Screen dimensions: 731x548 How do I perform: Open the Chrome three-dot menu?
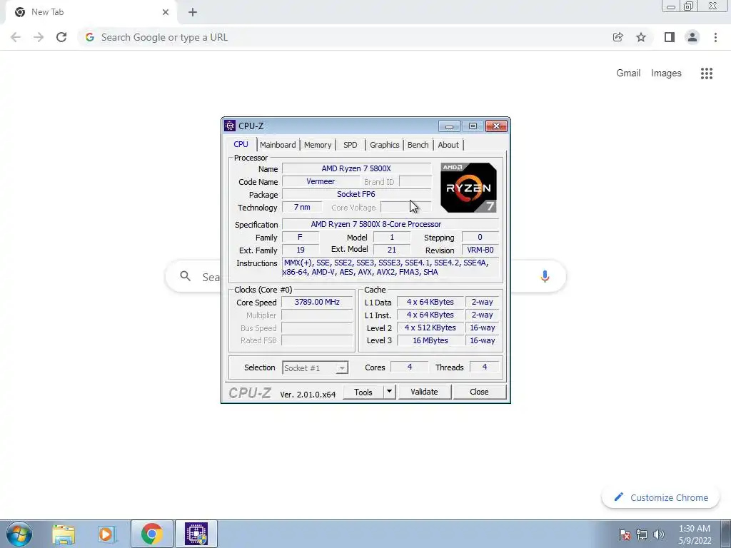click(x=715, y=37)
